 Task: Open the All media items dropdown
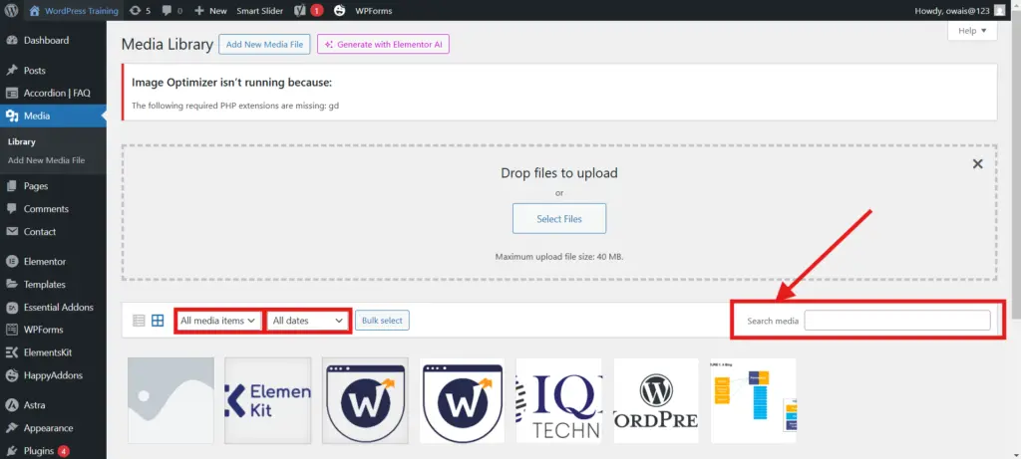[218, 321]
